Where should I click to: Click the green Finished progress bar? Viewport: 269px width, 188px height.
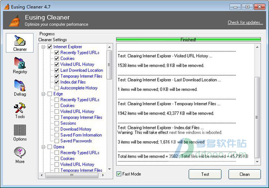(x=188, y=39)
